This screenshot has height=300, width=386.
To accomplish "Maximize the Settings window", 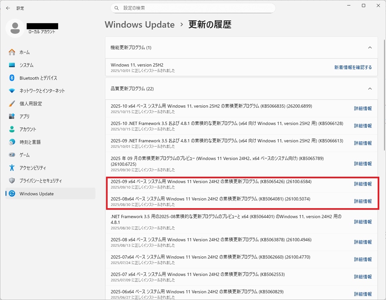I will tap(363, 6).
